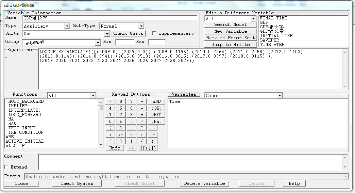Insert the :NOT: operator
Viewport: 355px width, 193px height.
click(x=156, y=115)
